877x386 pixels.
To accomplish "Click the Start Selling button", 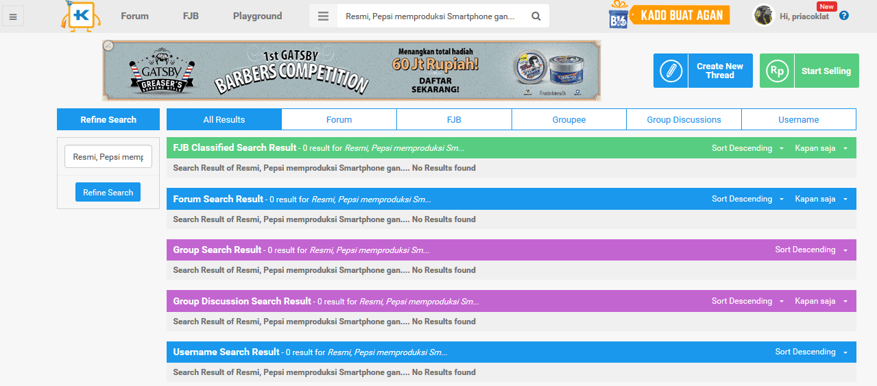I will (809, 71).
